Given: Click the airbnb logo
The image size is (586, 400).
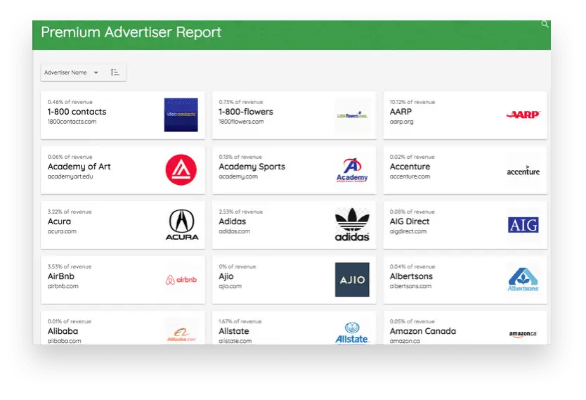Looking at the screenshot, I should point(181,280).
